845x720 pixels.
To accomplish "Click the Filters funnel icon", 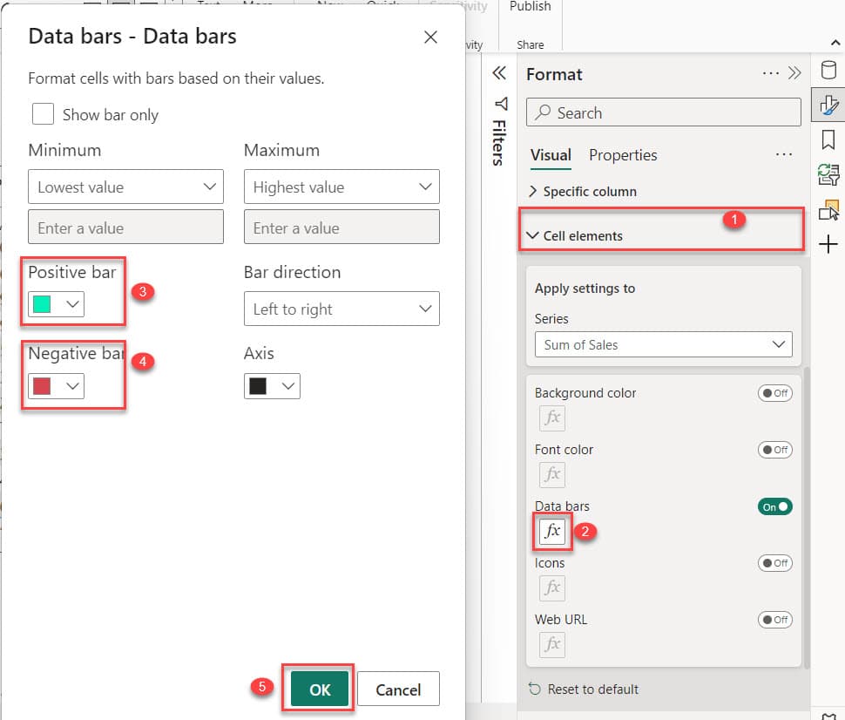I will [x=501, y=103].
